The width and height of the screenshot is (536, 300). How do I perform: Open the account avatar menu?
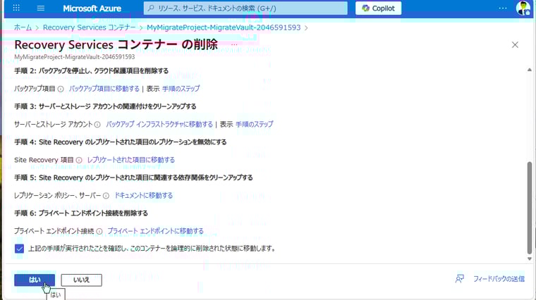[523, 8]
